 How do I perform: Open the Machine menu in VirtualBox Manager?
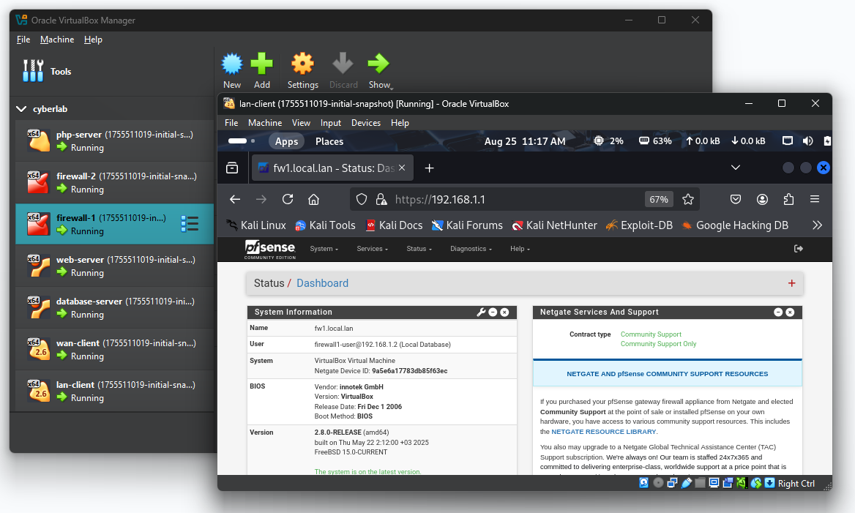[57, 40]
